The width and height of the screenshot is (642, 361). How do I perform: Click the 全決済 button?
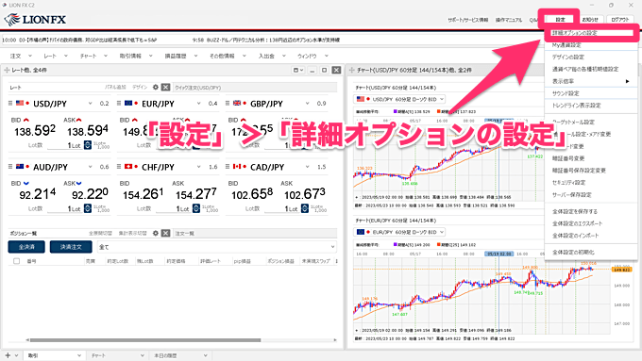pos(26,247)
